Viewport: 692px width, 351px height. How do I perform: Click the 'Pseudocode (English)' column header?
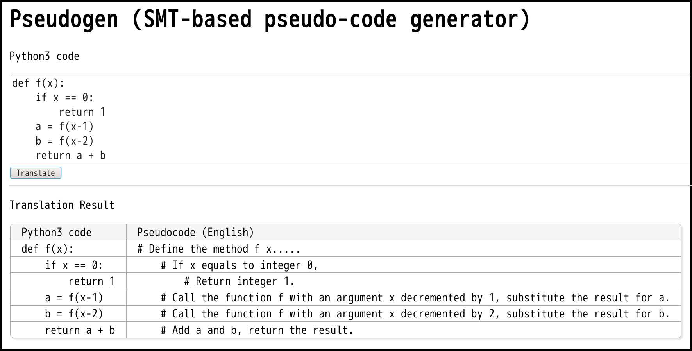(x=195, y=233)
